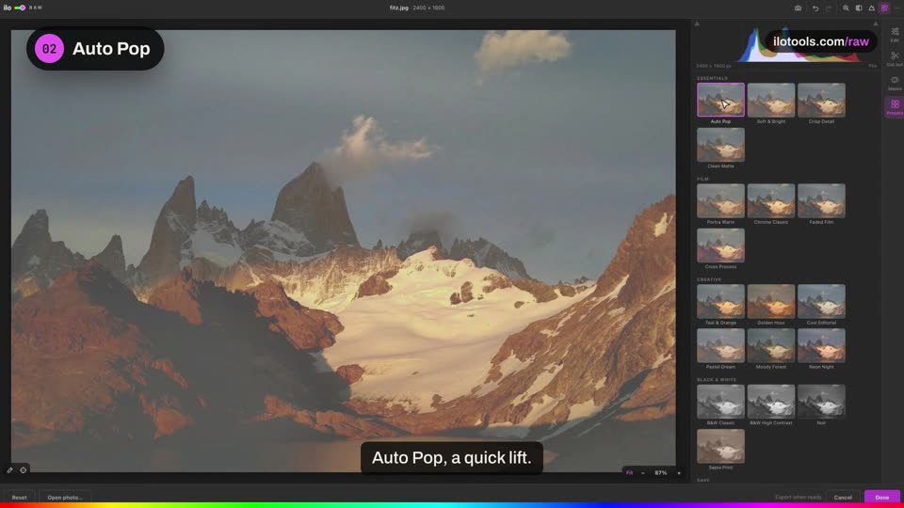Click the redo arrow icon
The height and width of the screenshot is (508, 904).
829,8
